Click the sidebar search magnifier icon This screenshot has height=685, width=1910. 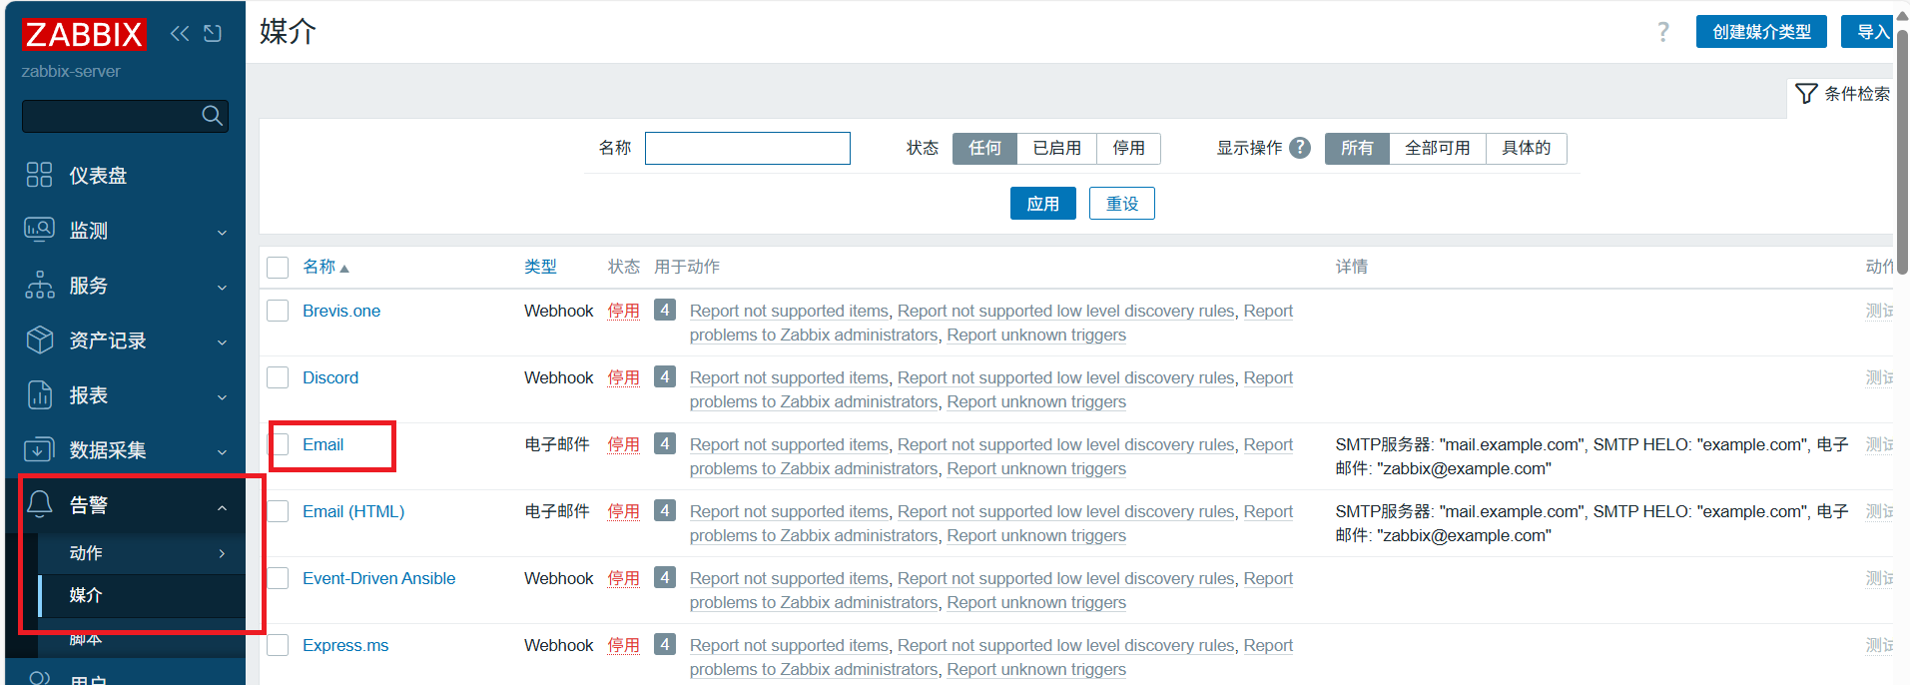[212, 116]
